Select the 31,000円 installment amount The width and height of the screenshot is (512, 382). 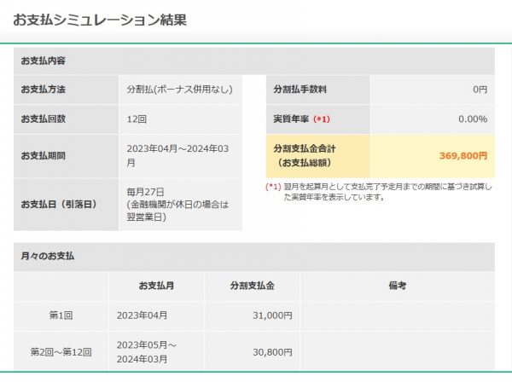(x=272, y=315)
